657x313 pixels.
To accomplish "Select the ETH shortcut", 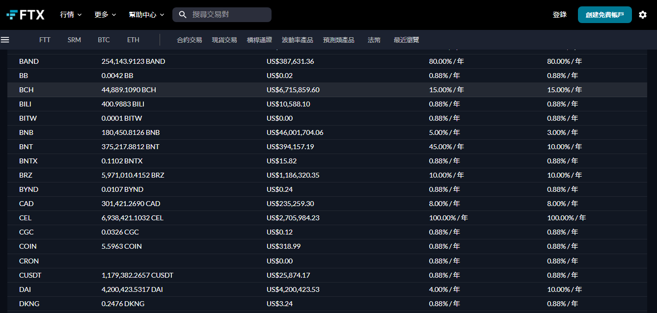I will click(x=133, y=40).
